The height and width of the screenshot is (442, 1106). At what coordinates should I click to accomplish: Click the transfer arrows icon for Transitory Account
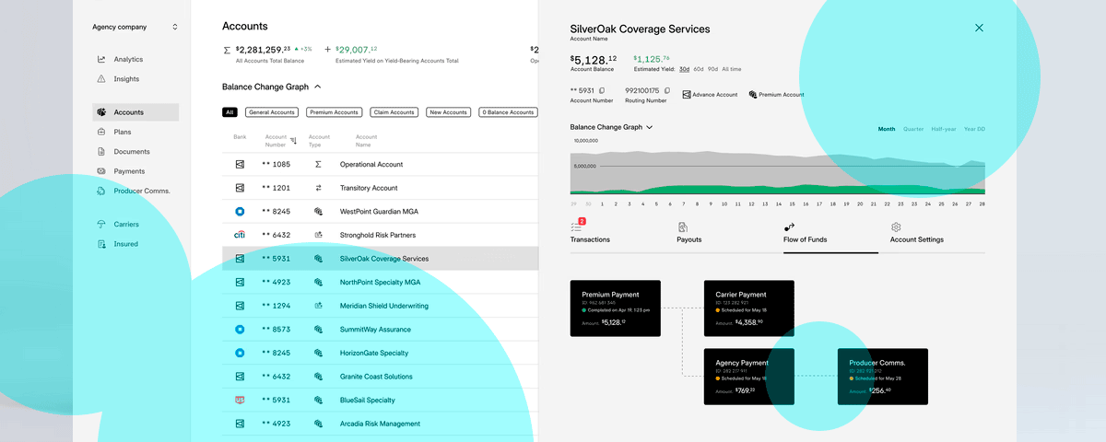click(318, 188)
